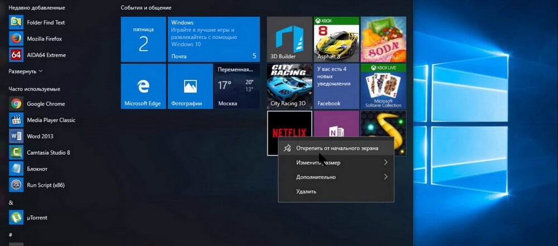
Task: Choose Дополнительно menu entry
Action: 336,177
